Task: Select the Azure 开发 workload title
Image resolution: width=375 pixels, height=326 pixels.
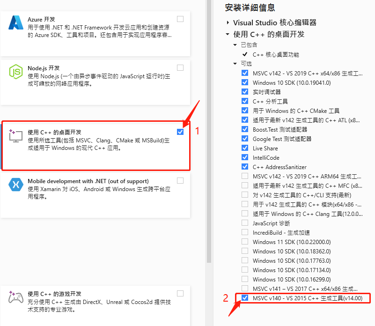Action: click(41, 19)
